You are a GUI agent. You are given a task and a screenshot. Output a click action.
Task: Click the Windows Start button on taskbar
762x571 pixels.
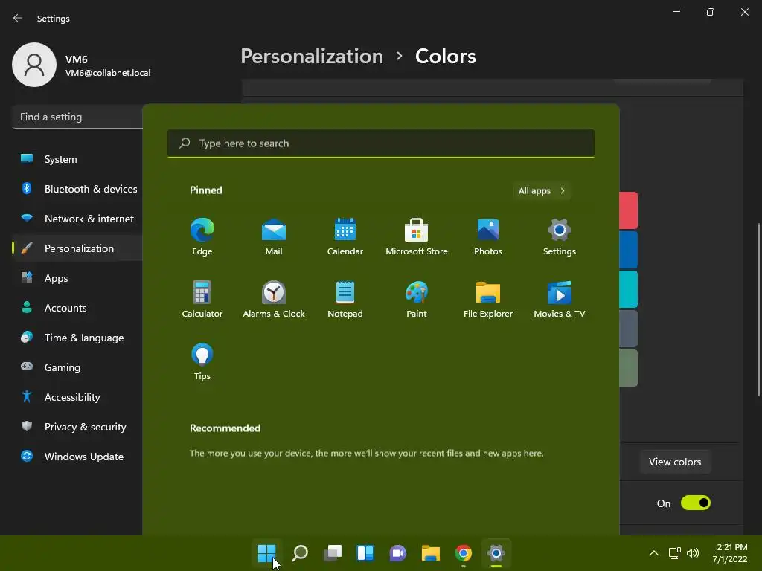pos(267,553)
